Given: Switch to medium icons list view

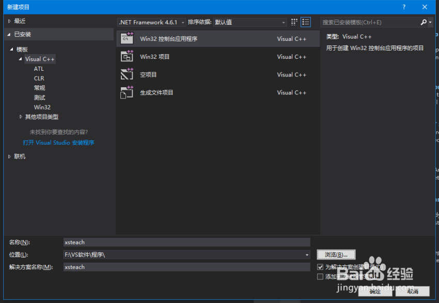Looking at the screenshot, I should click(305, 22).
